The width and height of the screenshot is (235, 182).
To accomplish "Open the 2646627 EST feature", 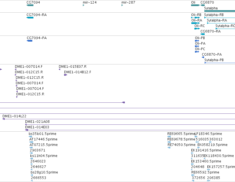I will (x=31, y=170).
